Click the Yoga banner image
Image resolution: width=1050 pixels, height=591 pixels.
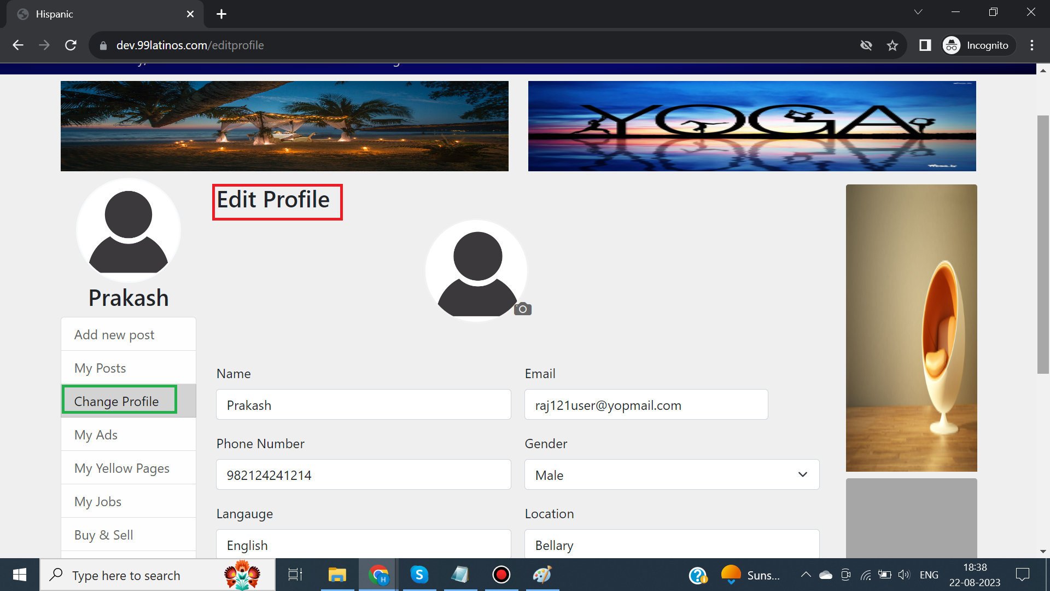tap(752, 126)
